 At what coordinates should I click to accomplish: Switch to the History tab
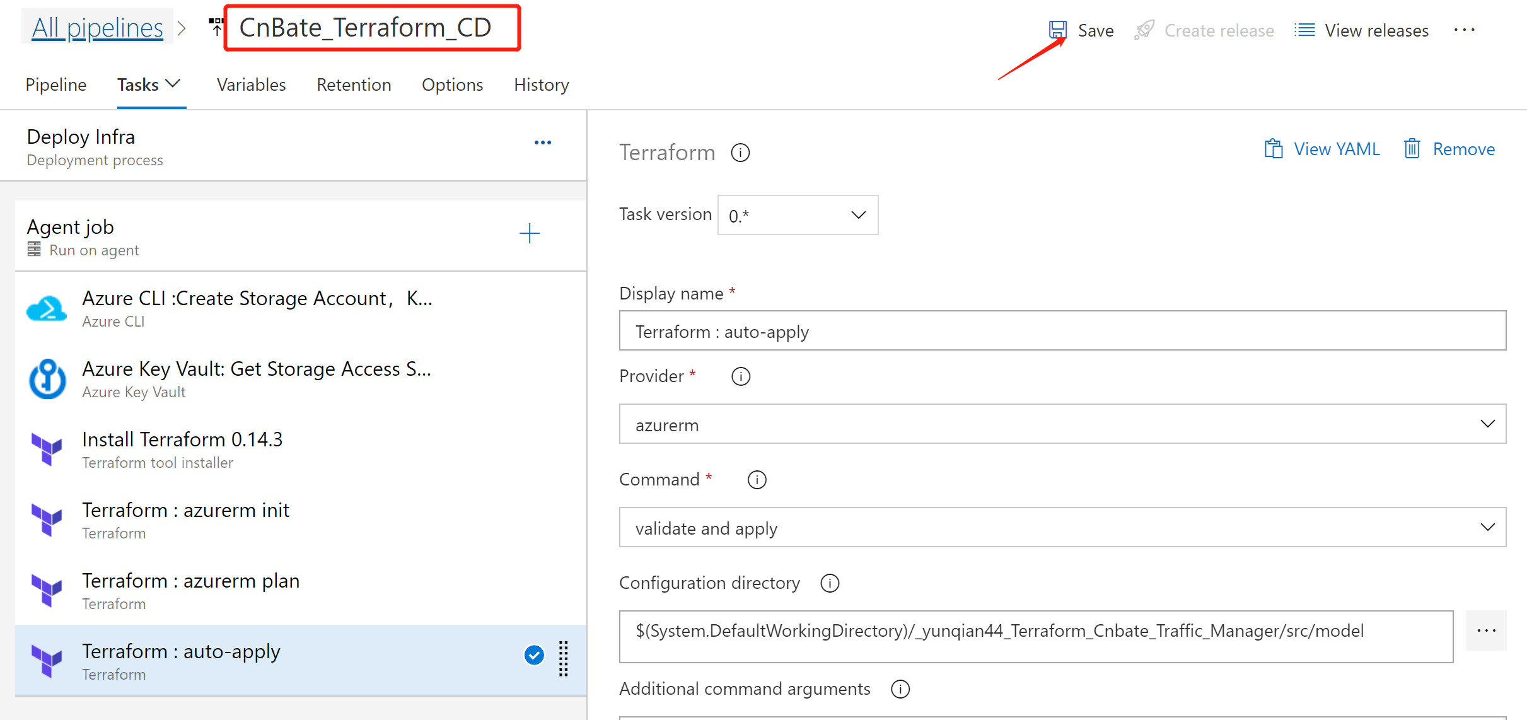tap(542, 84)
